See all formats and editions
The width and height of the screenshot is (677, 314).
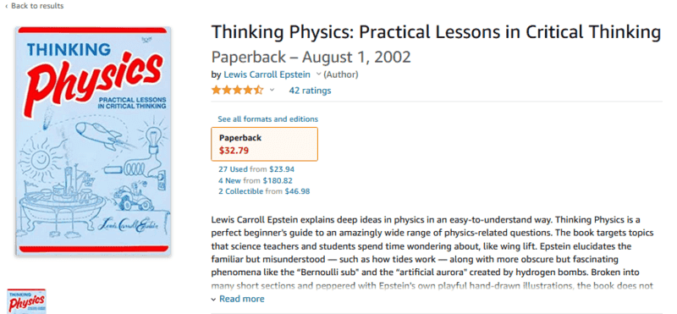click(267, 118)
